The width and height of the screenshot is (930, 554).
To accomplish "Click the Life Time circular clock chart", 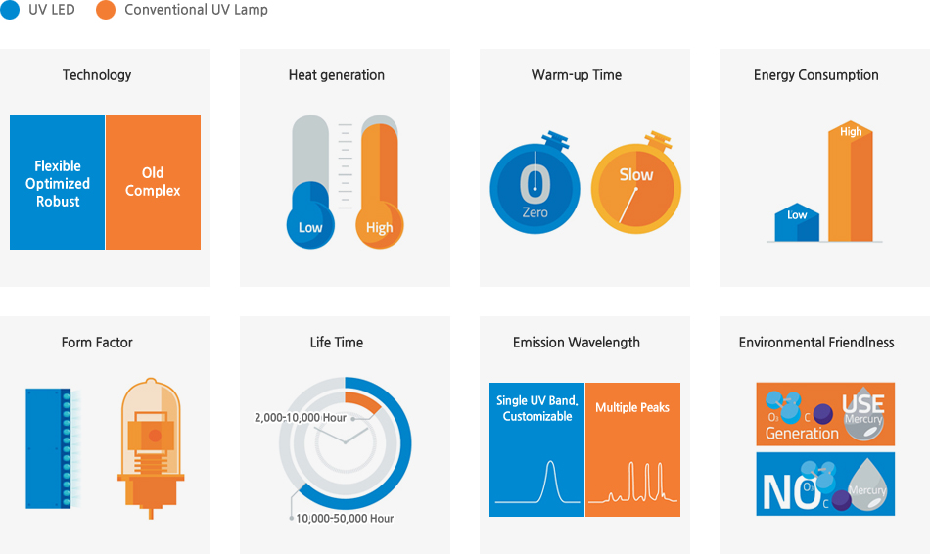I will [x=343, y=442].
